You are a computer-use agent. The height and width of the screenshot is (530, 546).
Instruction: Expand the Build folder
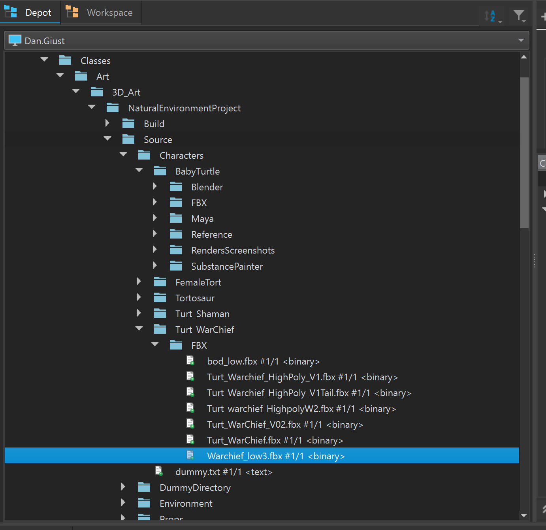click(x=107, y=123)
